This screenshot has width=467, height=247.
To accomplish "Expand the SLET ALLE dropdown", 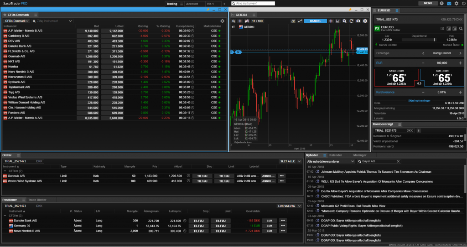I will (x=299, y=161).
